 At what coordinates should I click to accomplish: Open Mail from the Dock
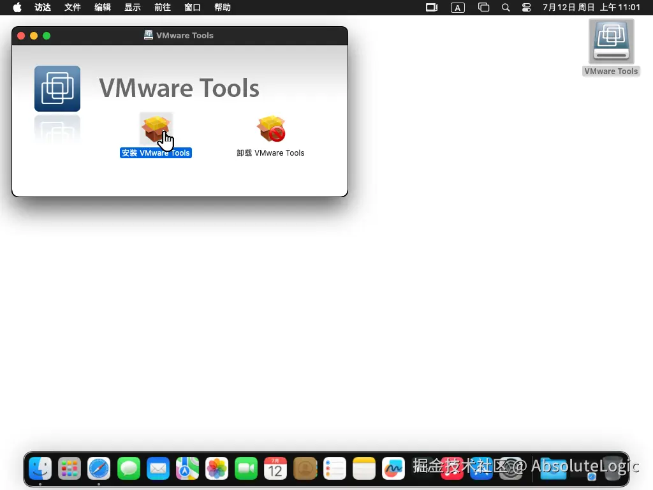[x=158, y=468]
